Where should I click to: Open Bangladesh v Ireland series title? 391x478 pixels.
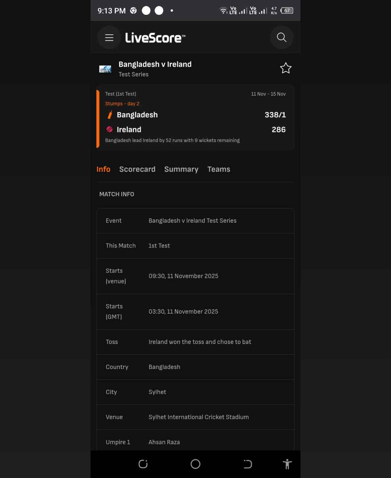coord(155,64)
